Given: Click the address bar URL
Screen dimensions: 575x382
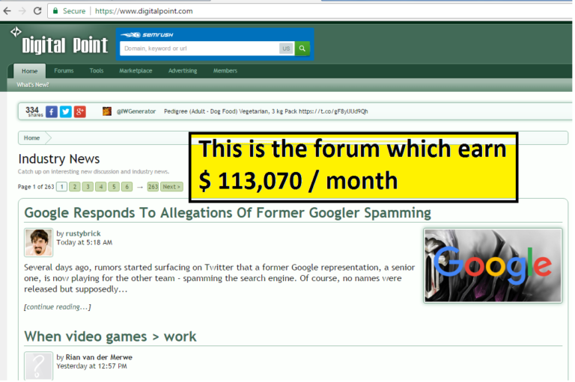Looking at the screenshot, I should coord(144,11).
